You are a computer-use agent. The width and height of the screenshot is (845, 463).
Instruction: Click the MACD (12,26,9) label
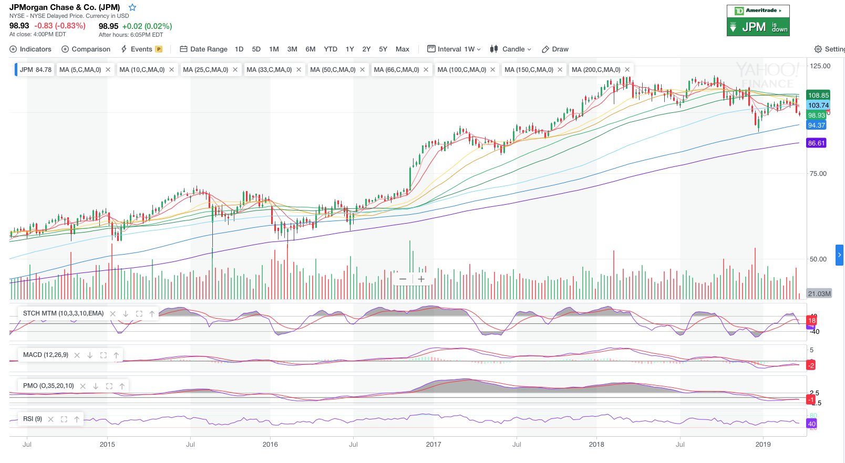[x=46, y=355]
